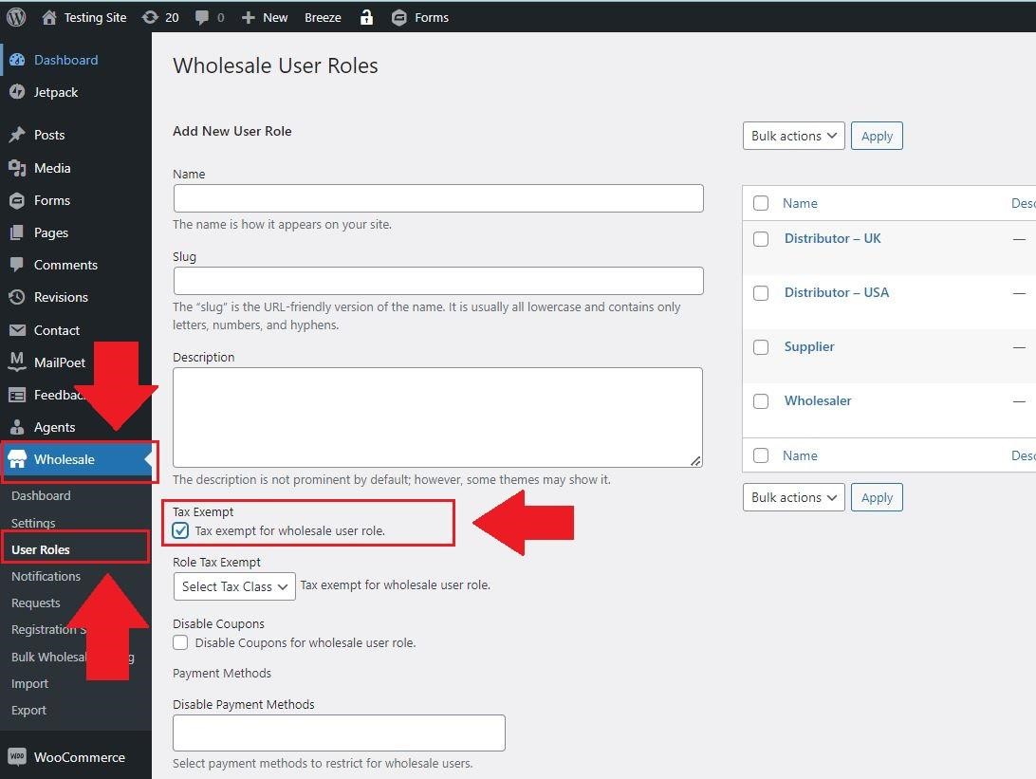Enable Disable Coupons for wholesale user role
1036x779 pixels.
(180, 643)
